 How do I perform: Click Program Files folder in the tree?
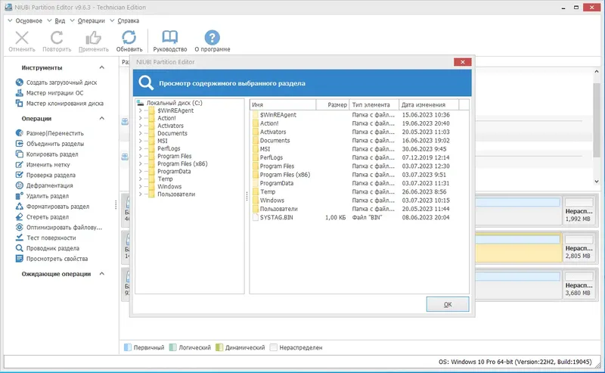(x=175, y=156)
